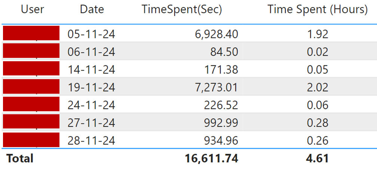Select the 27-11-24 date cell
This screenshot has width=377, height=171.
[x=91, y=123]
